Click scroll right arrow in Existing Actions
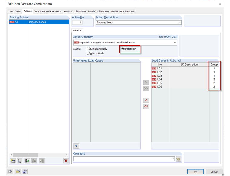Image resolution: width=230 pixels, height=176 pixels. tap(67, 155)
